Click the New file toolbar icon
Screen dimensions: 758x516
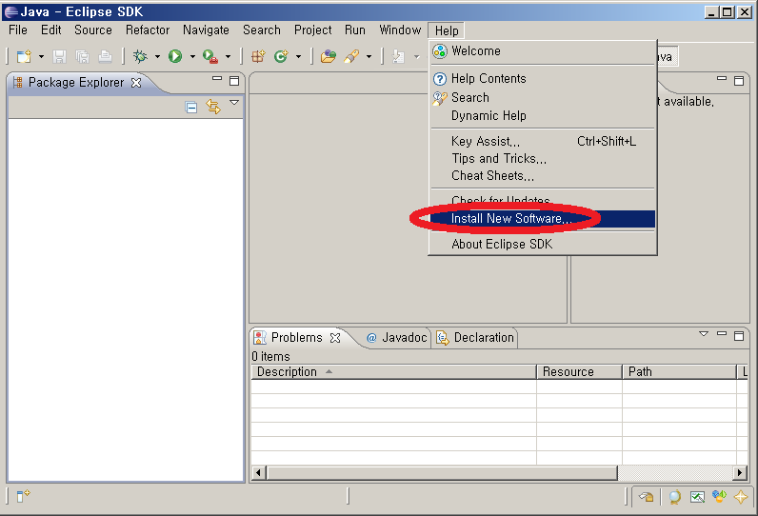24,56
